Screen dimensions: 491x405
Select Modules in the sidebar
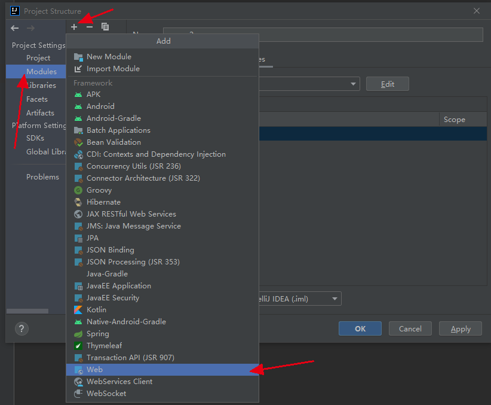point(36,72)
